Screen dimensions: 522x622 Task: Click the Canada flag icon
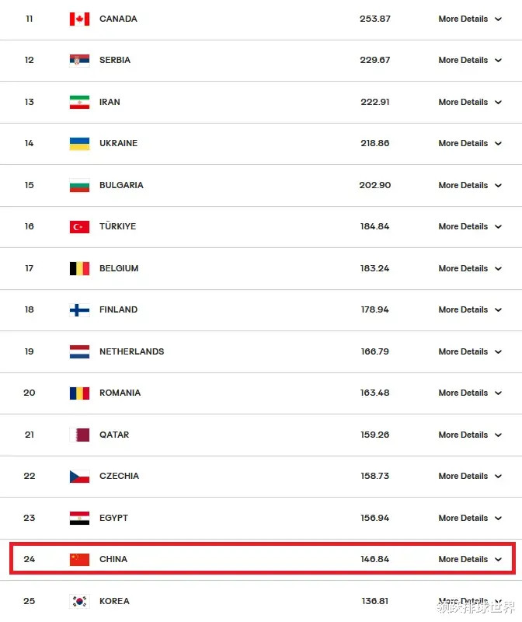(x=79, y=19)
